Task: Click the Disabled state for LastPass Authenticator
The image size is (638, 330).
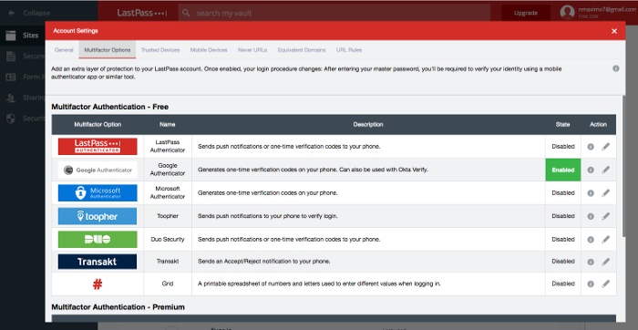Action: point(562,147)
